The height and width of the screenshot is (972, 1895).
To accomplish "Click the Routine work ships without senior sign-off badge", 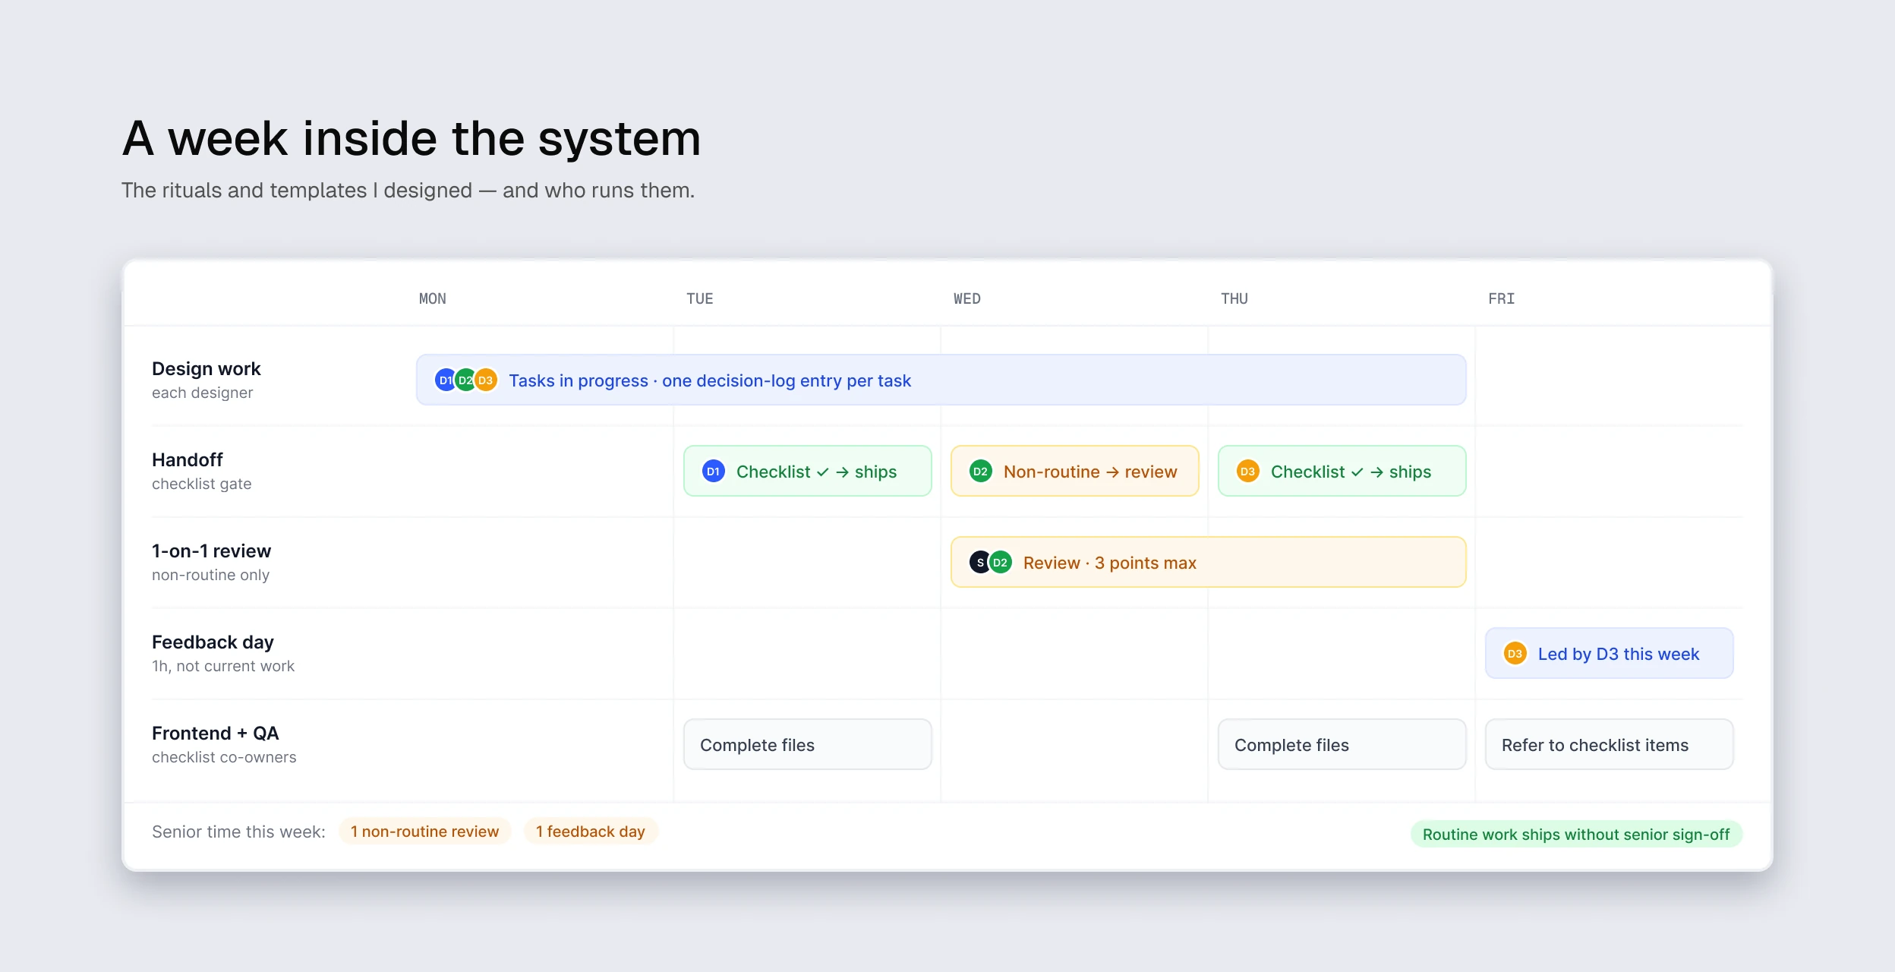I will tap(1576, 835).
